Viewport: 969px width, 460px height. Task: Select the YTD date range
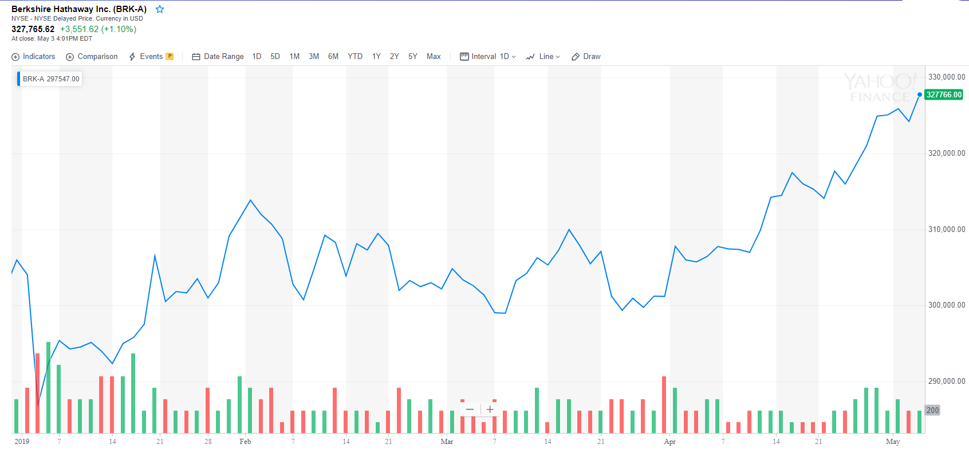[x=355, y=57]
